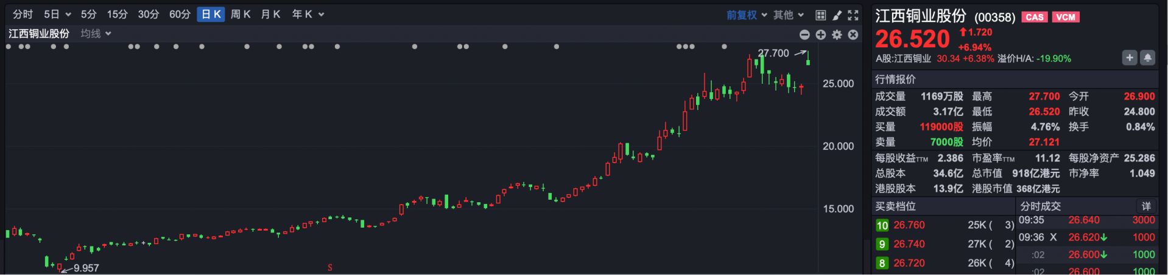Open the multi-chart grid layout icon
Viewport: 1168px width, 275px height.
click(821, 15)
